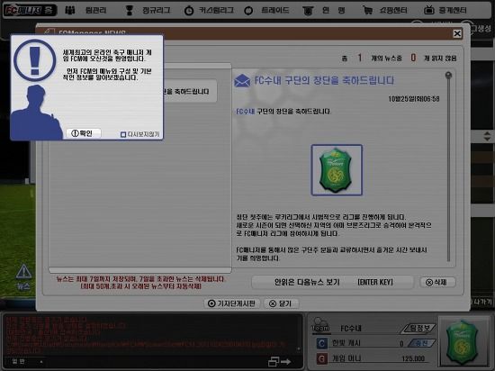Open the 트레이드 menu
The height and width of the screenshot is (371, 495).
pyautogui.click(x=275, y=11)
